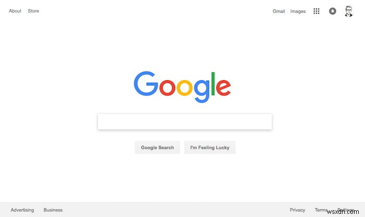This screenshot has width=365, height=217.
Task: Open the Terms footer link
Action: (321, 210)
